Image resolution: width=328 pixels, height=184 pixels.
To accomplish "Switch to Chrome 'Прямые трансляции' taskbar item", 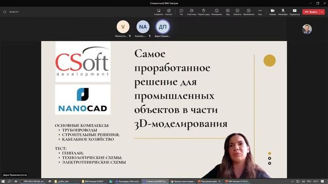I will 182,181.
